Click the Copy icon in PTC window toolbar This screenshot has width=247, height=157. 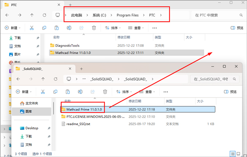pyautogui.click(x=44, y=28)
